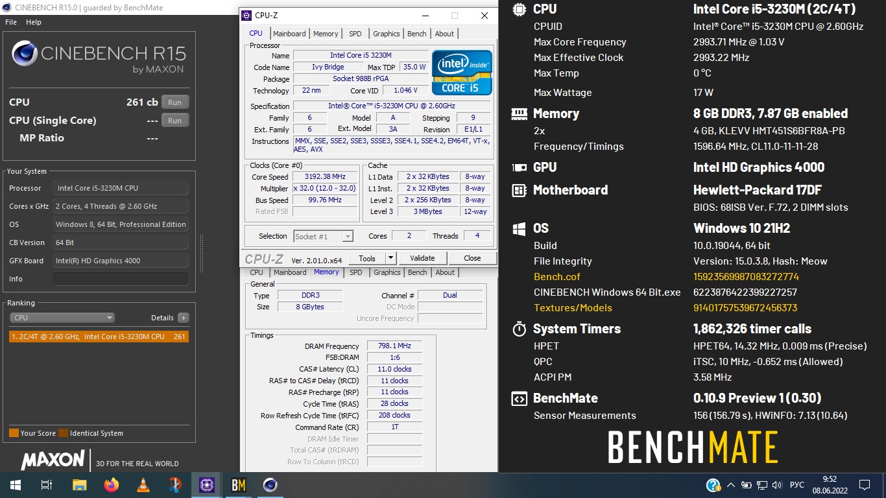Expand hidden system tray icons chevron

[x=731, y=485]
